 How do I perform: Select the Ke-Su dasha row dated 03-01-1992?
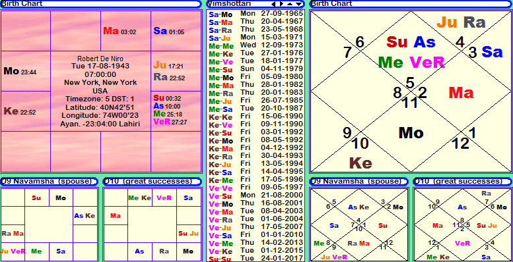click(x=256, y=132)
